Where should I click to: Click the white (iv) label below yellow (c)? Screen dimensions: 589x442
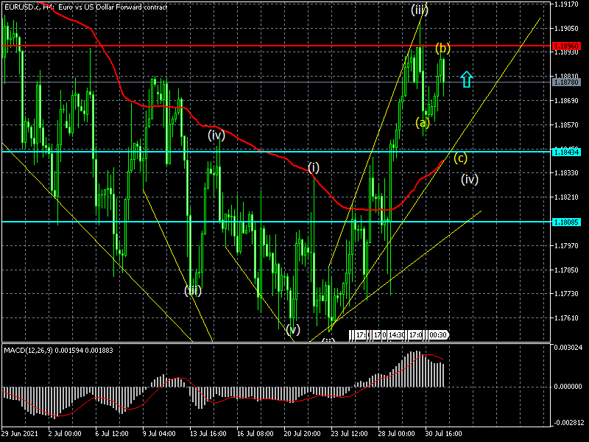pyautogui.click(x=470, y=179)
